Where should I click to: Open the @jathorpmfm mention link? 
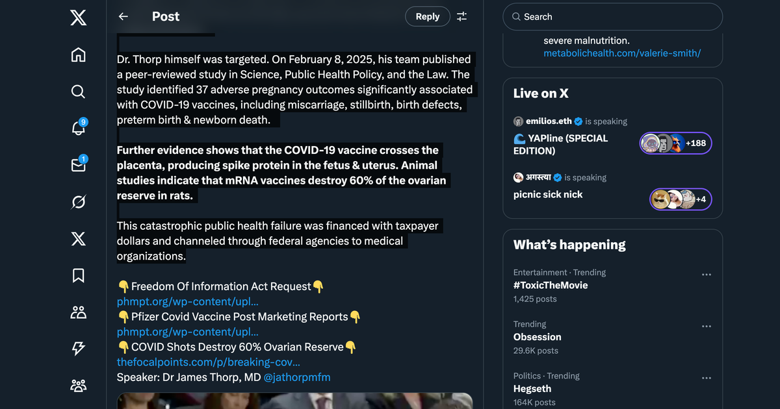[x=297, y=377]
